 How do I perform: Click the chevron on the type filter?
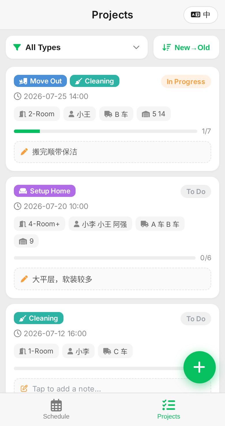click(136, 47)
